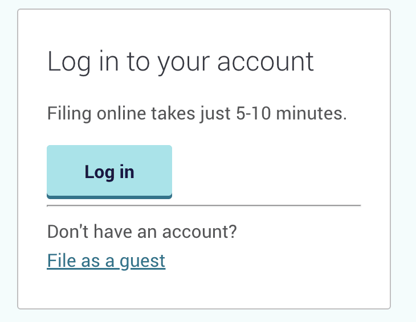Continue without an account via guest link
The height and width of the screenshot is (322, 416).
(x=106, y=261)
